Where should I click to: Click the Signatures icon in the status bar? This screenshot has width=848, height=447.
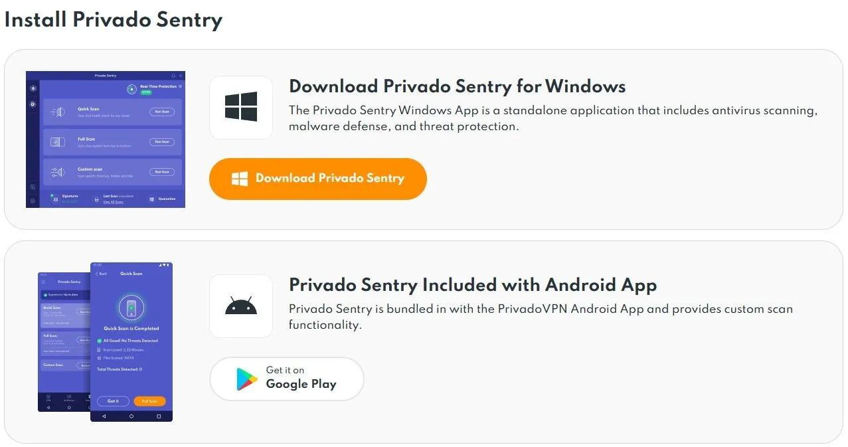[x=56, y=198]
